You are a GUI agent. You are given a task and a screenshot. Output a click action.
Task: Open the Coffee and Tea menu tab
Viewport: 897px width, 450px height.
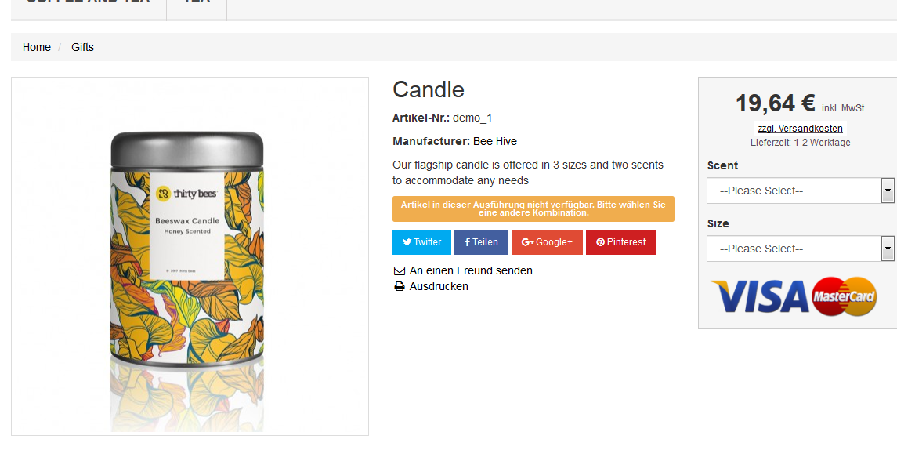pyautogui.click(x=88, y=2)
